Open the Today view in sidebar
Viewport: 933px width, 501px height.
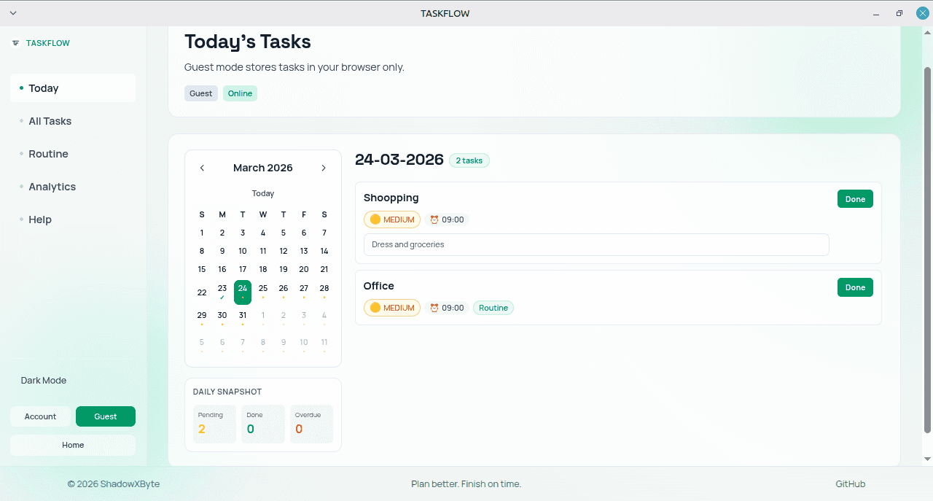pos(73,88)
